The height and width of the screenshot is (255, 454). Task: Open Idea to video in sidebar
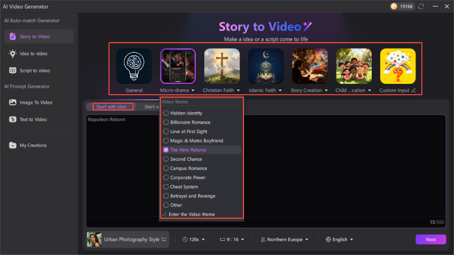pos(35,53)
